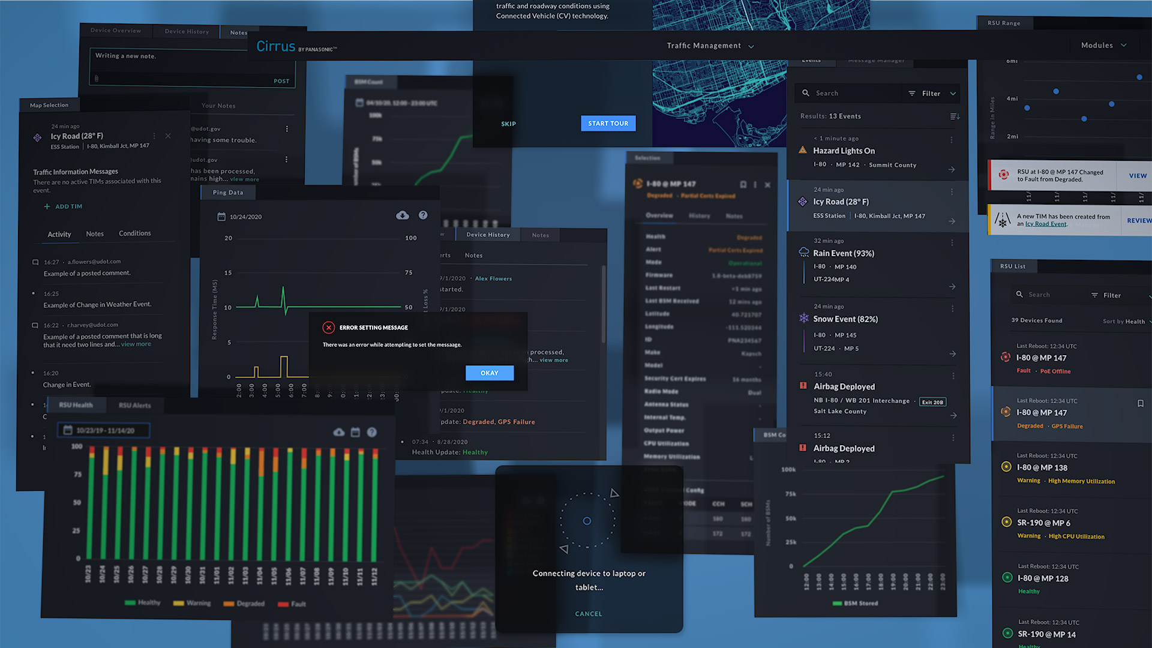1152x648 pixels.
Task: Open kebab menu for 15:40 Airbag Deployed
Action: pos(953,376)
